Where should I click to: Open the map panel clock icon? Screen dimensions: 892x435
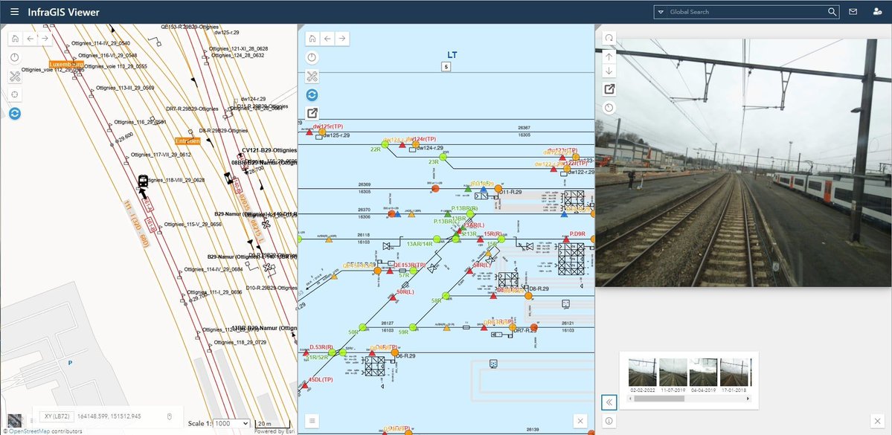[15, 57]
